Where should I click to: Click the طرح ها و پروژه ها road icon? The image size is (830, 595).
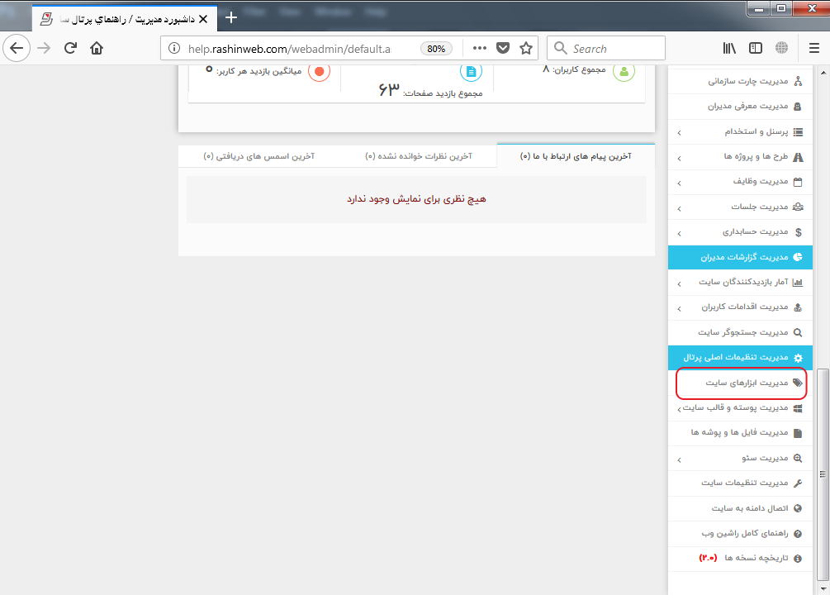799,157
